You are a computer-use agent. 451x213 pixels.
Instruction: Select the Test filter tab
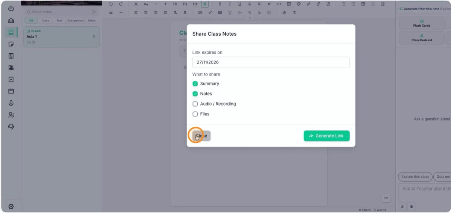click(59, 21)
